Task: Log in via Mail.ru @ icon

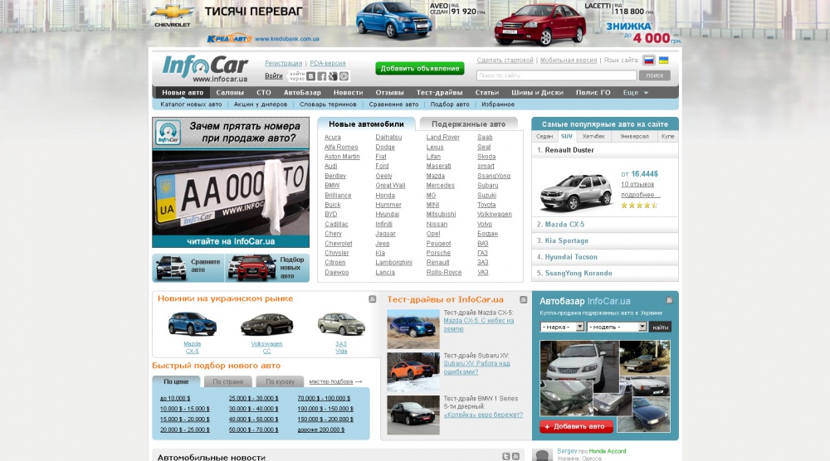Action: point(344,76)
